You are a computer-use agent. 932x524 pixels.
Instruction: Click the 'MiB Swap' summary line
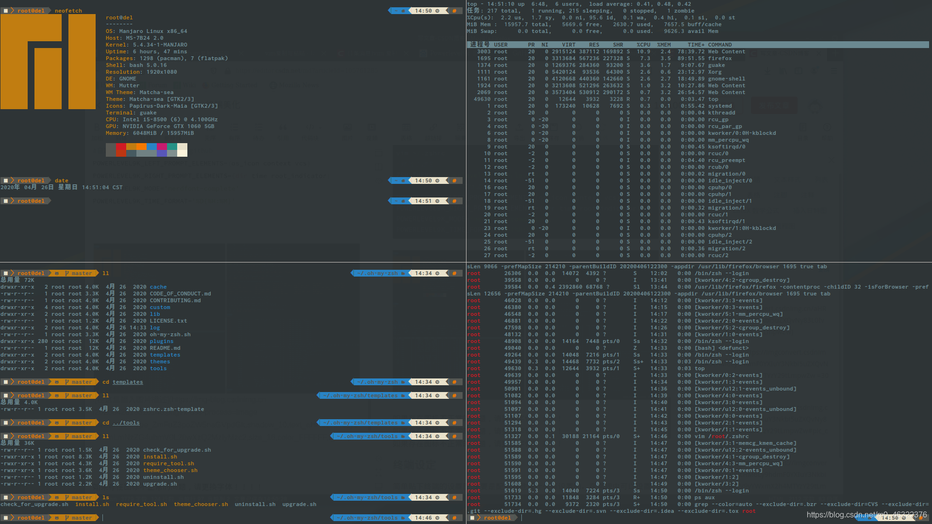pyautogui.click(x=593, y=31)
